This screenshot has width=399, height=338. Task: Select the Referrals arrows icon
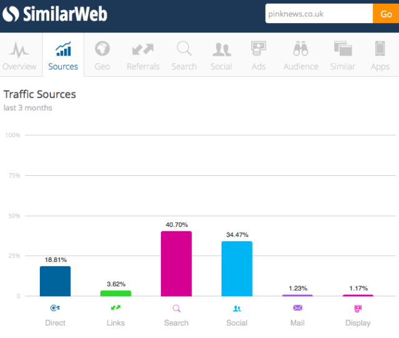143,49
